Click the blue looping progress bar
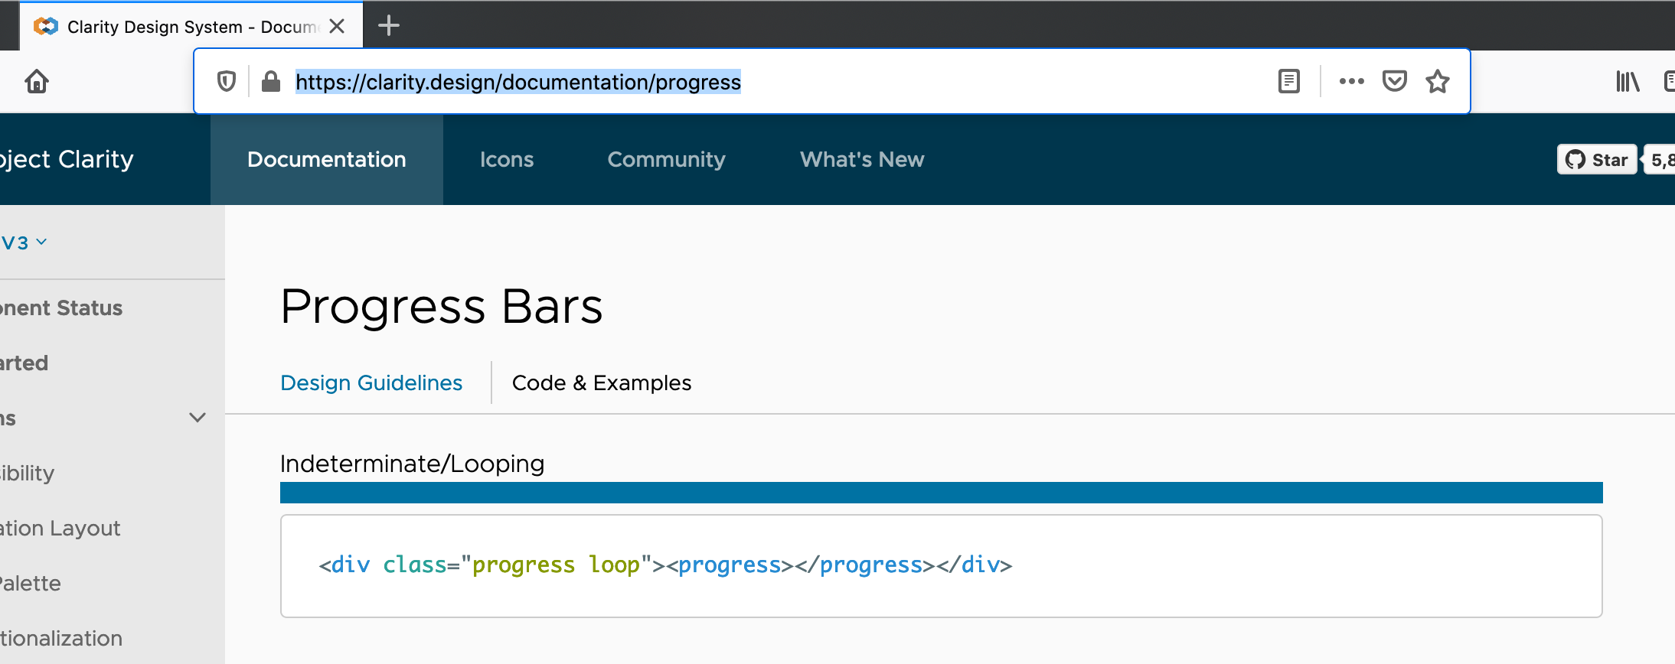Screen dimensions: 1675x664 [x=942, y=493]
